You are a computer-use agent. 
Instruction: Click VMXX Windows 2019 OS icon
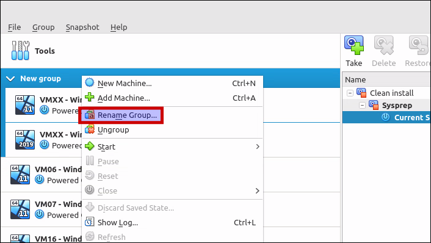pos(25,140)
